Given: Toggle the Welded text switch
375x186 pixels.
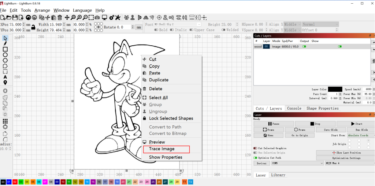Looking at the screenshot, I should (x=223, y=30).
